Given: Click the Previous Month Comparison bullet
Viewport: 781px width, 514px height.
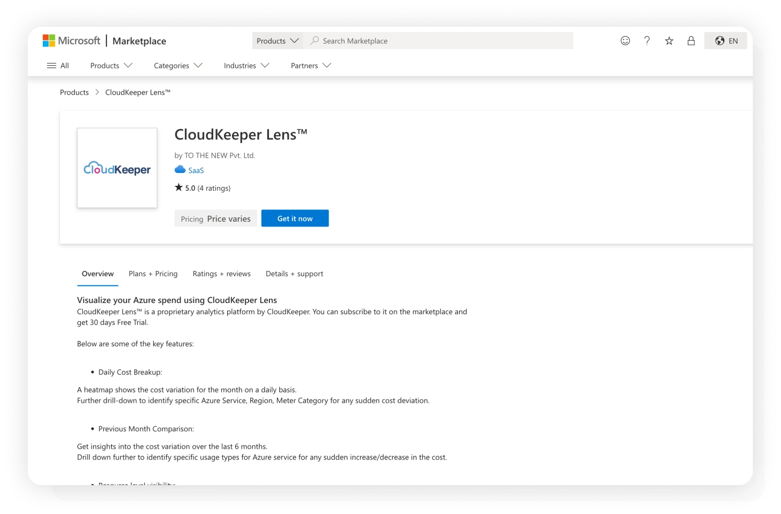Looking at the screenshot, I should (146, 429).
